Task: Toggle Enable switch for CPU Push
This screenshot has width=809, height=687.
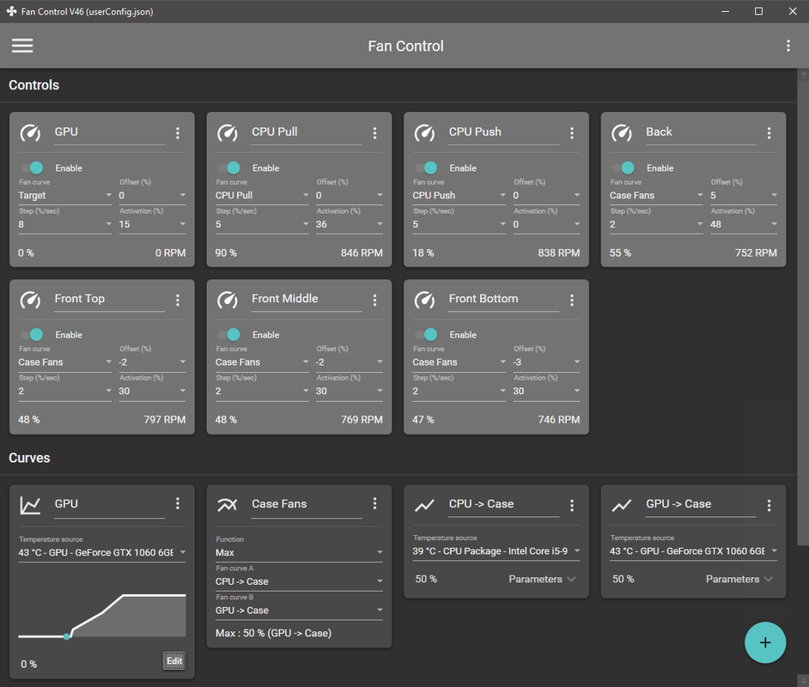Action: [426, 167]
